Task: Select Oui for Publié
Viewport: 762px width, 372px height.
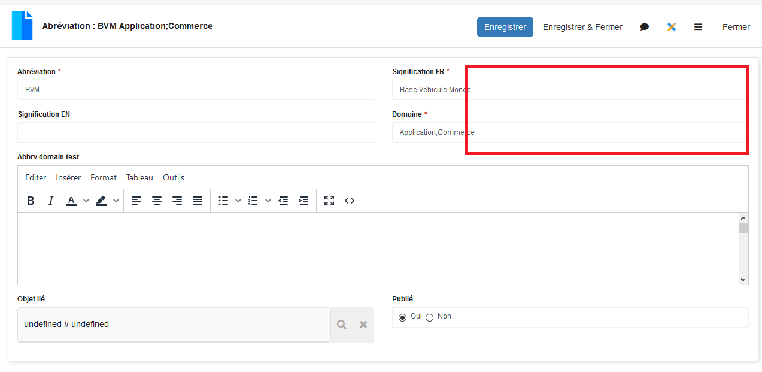Action: click(x=402, y=317)
